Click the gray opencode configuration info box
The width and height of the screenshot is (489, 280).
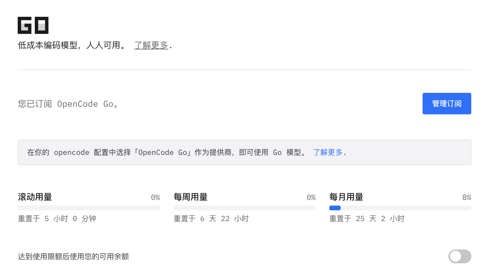point(244,152)
